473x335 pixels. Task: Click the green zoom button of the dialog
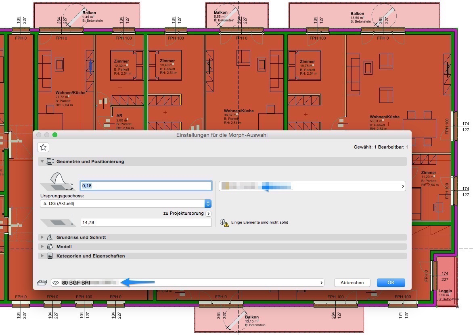click(55, 135)
